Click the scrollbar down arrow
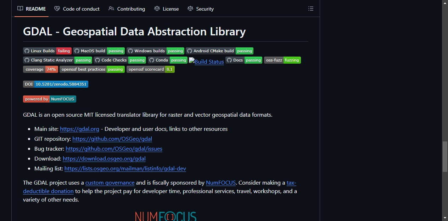 click(445, 218)
